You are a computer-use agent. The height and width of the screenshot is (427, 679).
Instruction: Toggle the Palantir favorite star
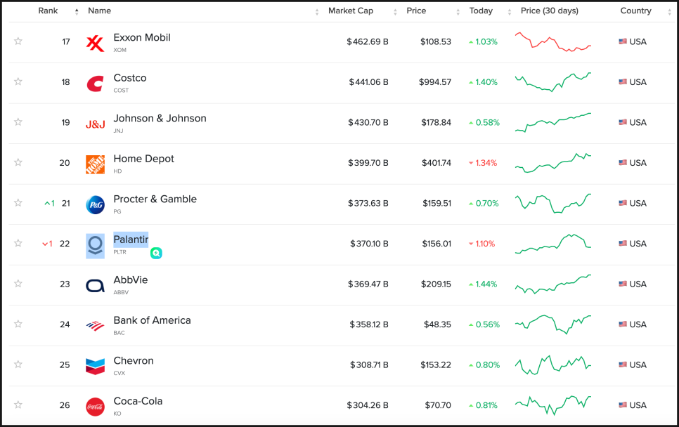18,243
